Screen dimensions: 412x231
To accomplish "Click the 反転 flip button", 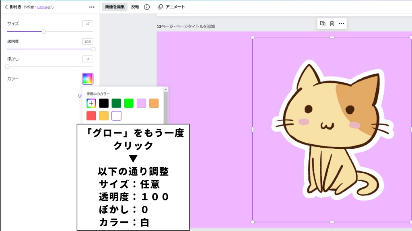I will [x=135, y=7].
